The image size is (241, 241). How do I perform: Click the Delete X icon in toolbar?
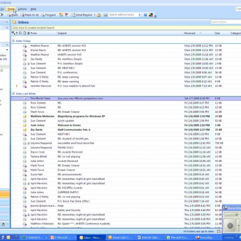(x=2, y=15)
